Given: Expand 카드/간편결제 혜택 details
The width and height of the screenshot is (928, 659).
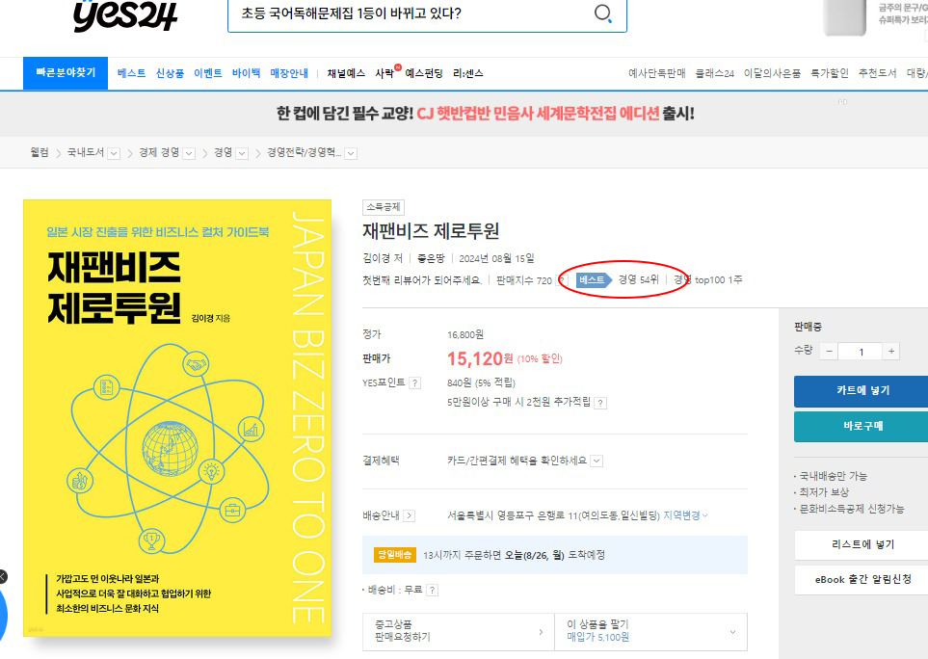Looking at the screenshot, I should pyautogui.click(x=597, y=461).
